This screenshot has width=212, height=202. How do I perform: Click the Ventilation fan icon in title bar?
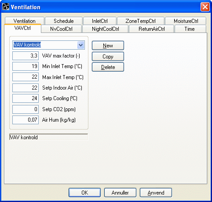pos(6,7)
